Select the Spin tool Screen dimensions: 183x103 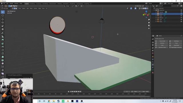[3, 60]
